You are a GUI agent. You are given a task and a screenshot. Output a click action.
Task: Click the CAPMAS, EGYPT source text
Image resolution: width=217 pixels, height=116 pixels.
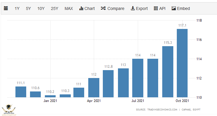click(x=191, y=110)
